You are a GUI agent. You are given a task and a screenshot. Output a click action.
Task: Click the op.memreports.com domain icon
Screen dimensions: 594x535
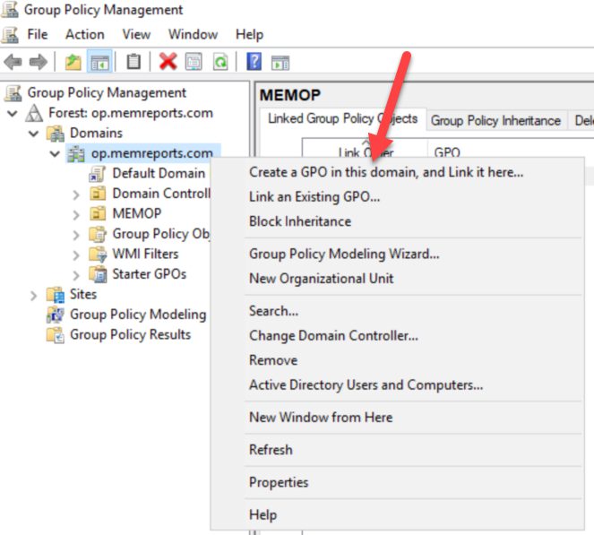(x=76, y=153)
